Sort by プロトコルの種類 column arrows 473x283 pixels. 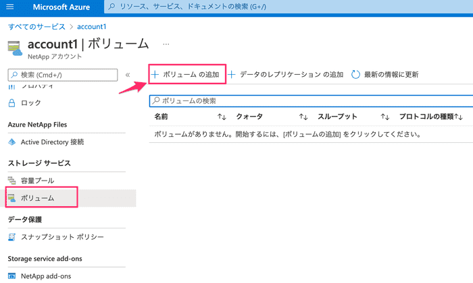pyautogui.click(x=459, y=117)
